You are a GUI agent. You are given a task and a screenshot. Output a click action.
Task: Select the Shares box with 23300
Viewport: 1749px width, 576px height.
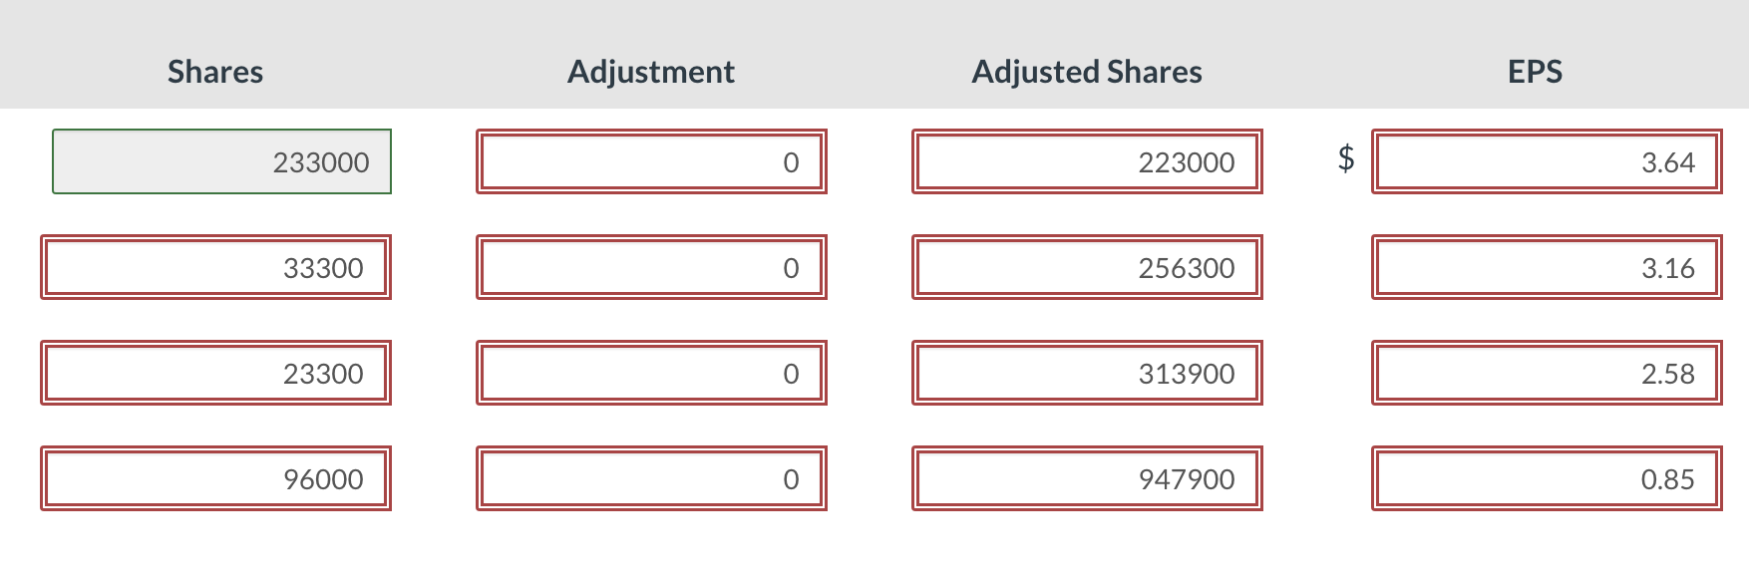(x=215, y=372)
